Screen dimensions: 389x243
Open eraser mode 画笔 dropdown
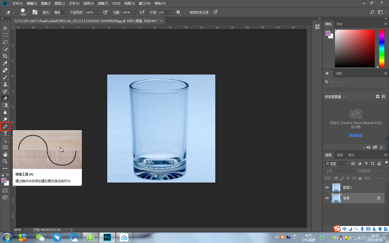pos(59,12)
